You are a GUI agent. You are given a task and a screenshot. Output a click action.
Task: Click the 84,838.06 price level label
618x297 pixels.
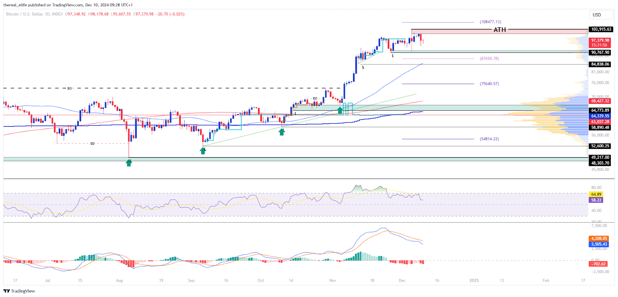[600, 64]
